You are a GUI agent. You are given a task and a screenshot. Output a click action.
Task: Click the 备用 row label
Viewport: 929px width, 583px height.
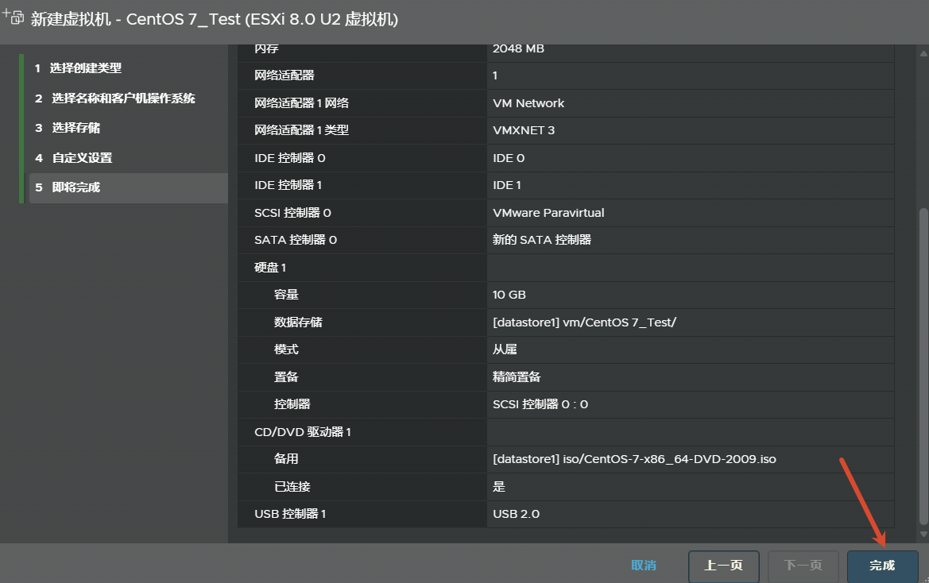(x=286, y=459)
